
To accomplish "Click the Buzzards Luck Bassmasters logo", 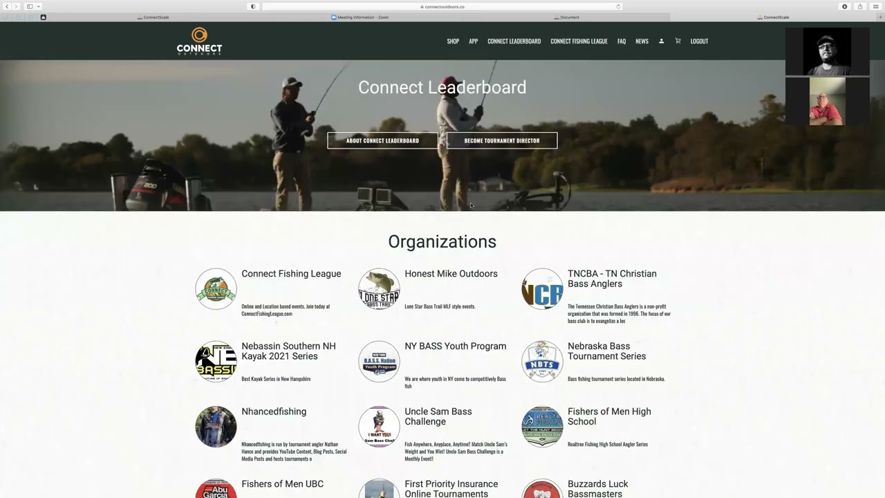I will [x=542, y=488].
